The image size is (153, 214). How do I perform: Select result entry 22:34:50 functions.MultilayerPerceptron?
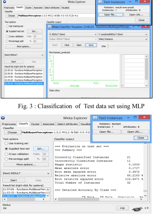tap(24, 77)
